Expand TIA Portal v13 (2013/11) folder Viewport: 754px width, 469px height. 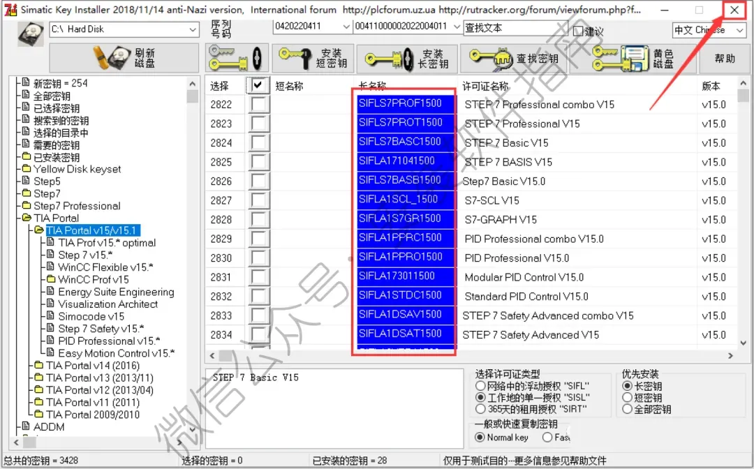tap(100, 378)
